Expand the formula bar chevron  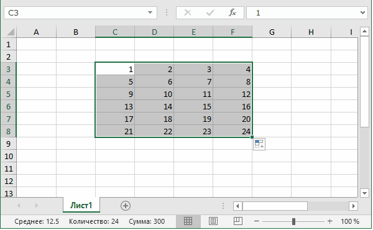click(362, 12)
